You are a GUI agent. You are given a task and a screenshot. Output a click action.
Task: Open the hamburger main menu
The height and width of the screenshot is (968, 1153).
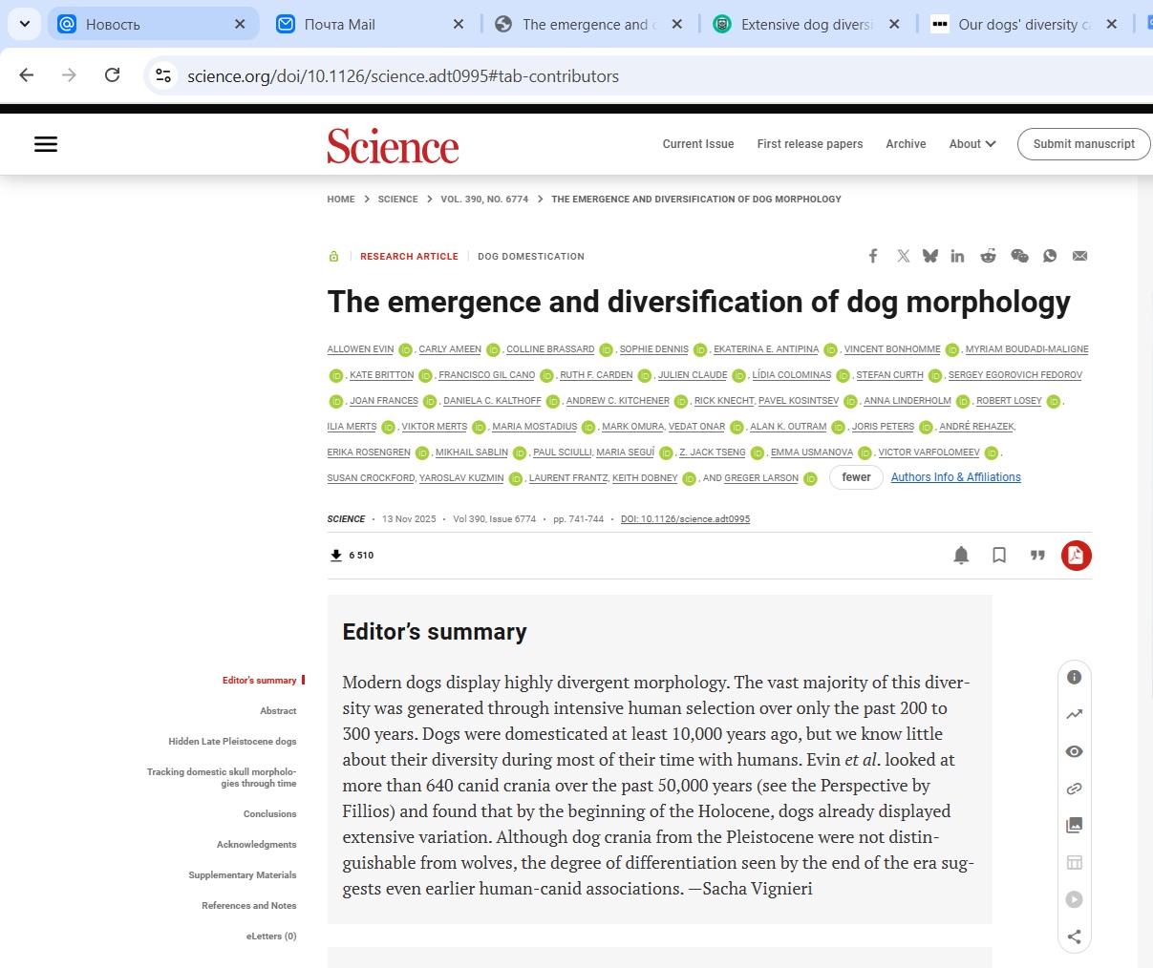pyautogui.click(x=46, y=144)
